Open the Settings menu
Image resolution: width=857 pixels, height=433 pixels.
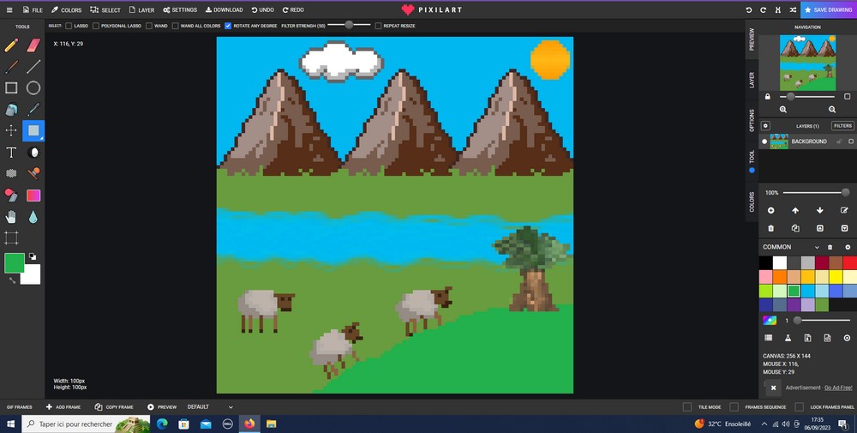(179, 9)
